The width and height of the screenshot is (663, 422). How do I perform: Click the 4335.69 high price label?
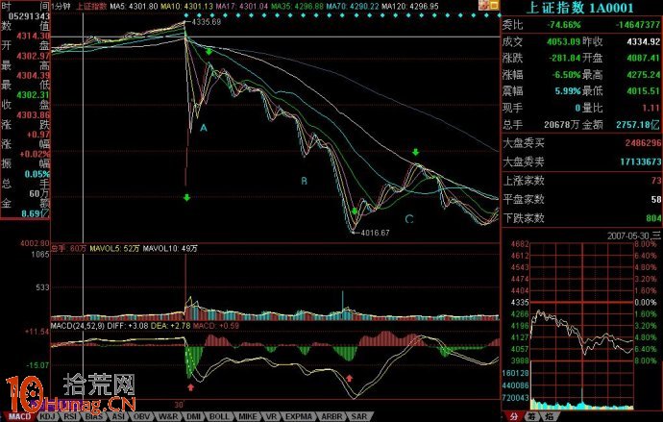(207, 22)
